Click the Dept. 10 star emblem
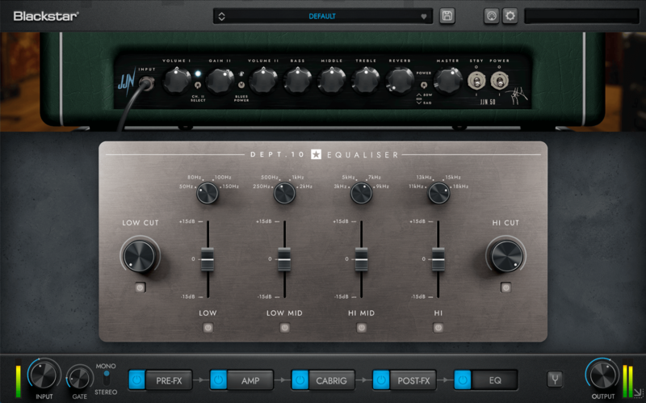This screenshot has width=646, height=403. click(316, 154)
